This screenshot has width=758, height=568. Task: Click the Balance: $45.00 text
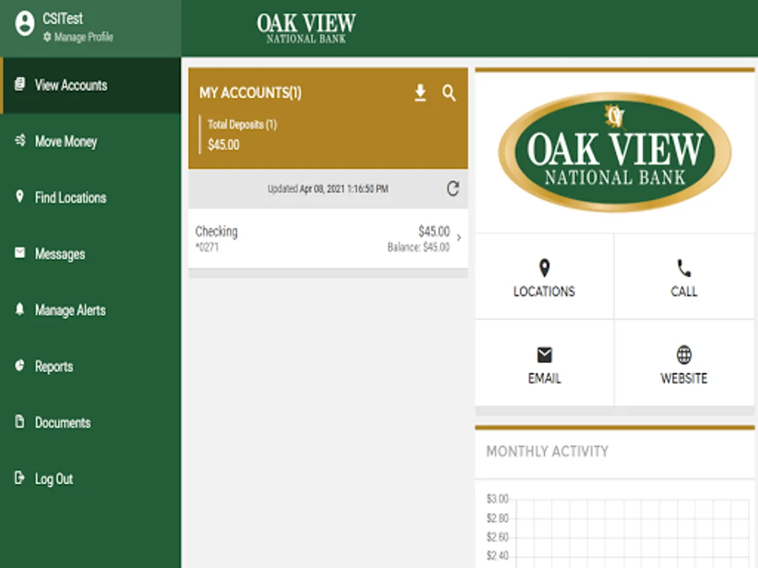pos(418,247)
